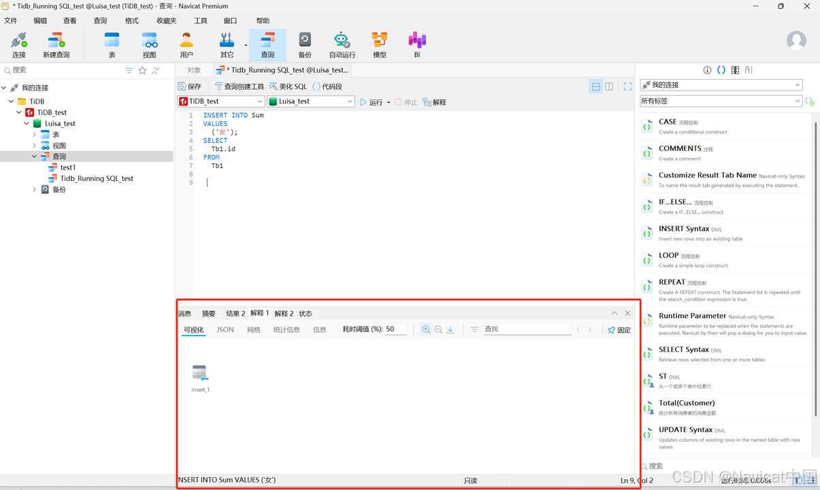Click the favorites star icon in sidebar

point(142,70)
